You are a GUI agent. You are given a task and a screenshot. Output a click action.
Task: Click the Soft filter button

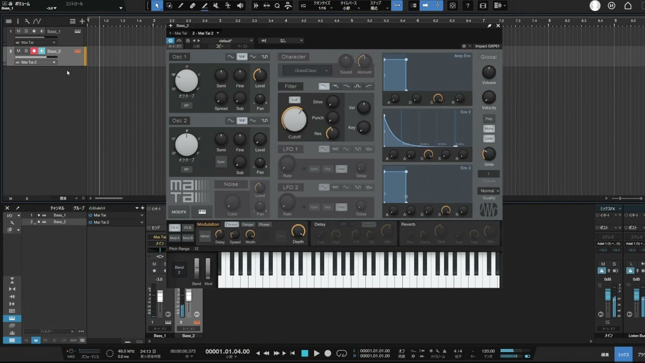295,100
